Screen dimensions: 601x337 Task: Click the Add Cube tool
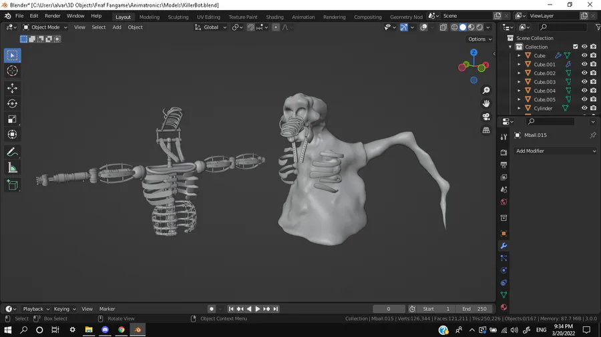[x=12, y=184]
